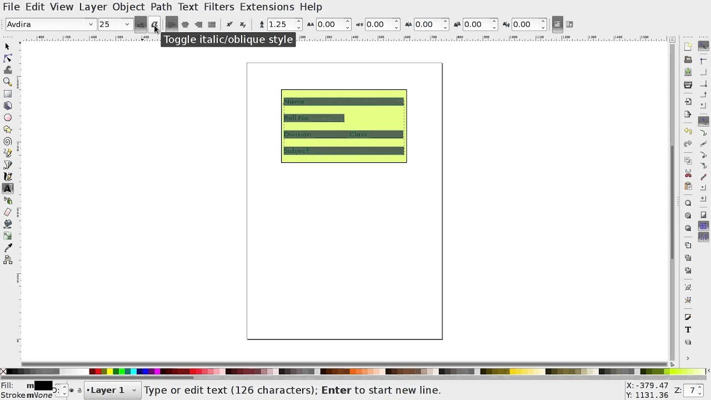Open an existing document icon
Image resolution: width=711 pixels, height=400 pixels.
pos(688,59)
